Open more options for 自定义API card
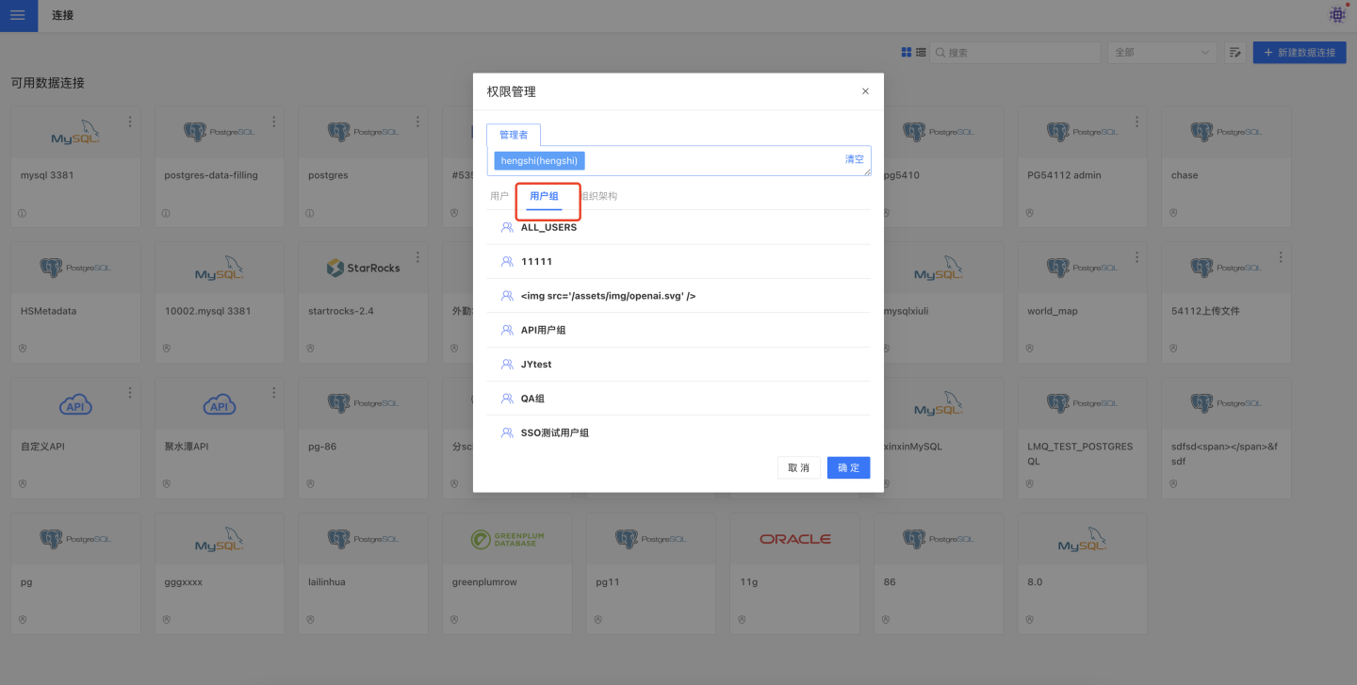1357x685 pixels. click(130, 393)
